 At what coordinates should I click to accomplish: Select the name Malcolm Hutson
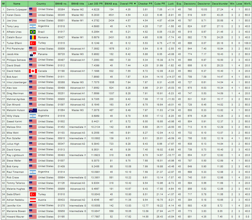click(x=16, y=110)
